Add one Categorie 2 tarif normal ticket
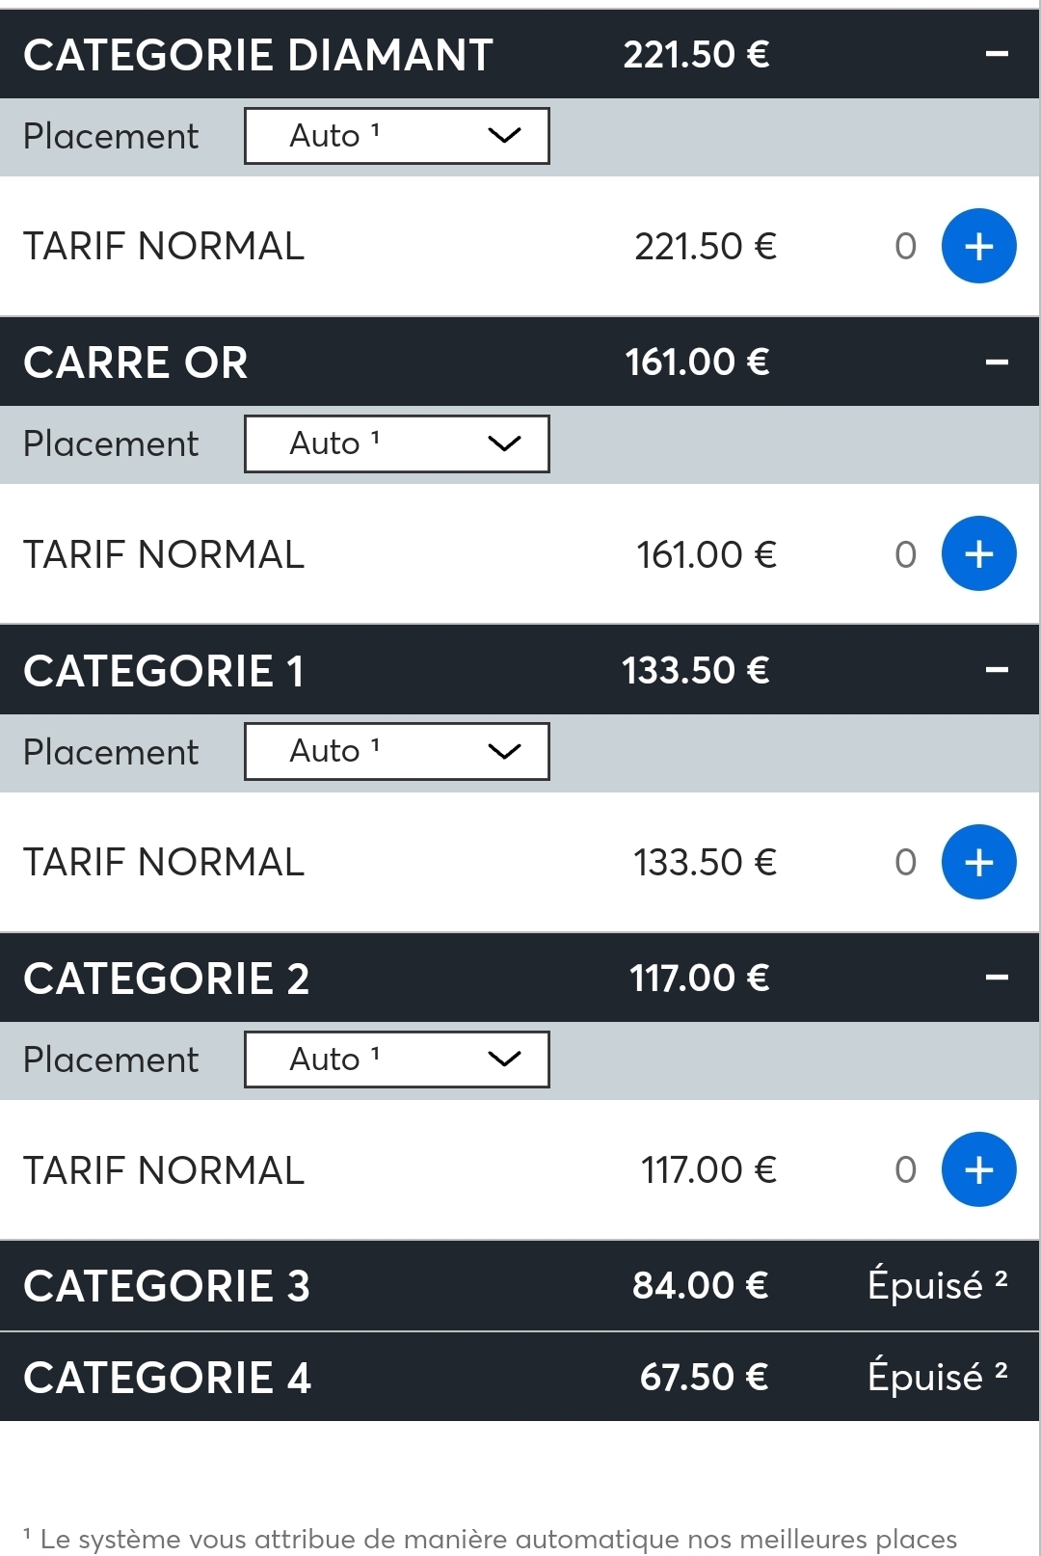This screenshot has height=1556, width=1041. [978, 1169]
